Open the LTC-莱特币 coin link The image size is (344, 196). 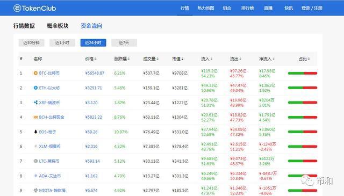(x=49, y=161)
